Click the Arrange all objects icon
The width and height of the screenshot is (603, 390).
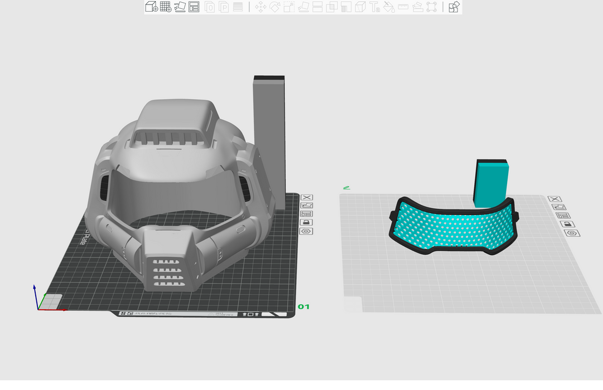tap(194, 7)
